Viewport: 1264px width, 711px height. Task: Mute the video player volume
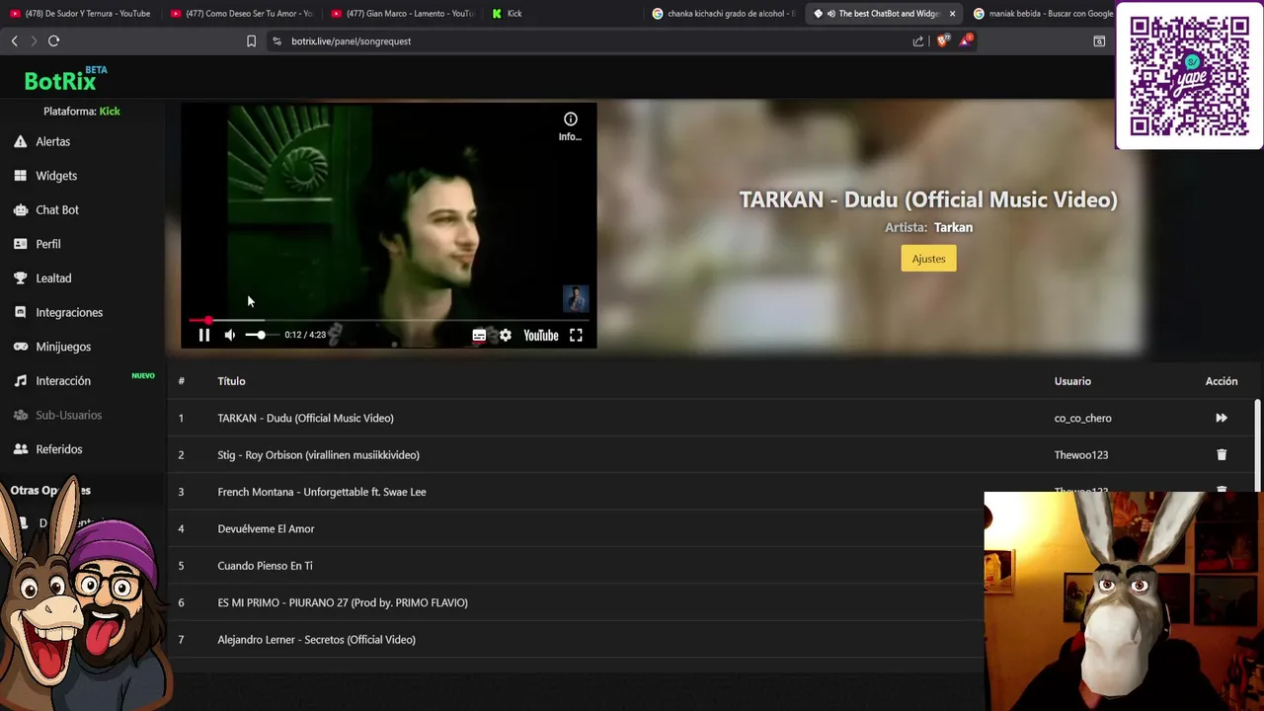[230, 336]
